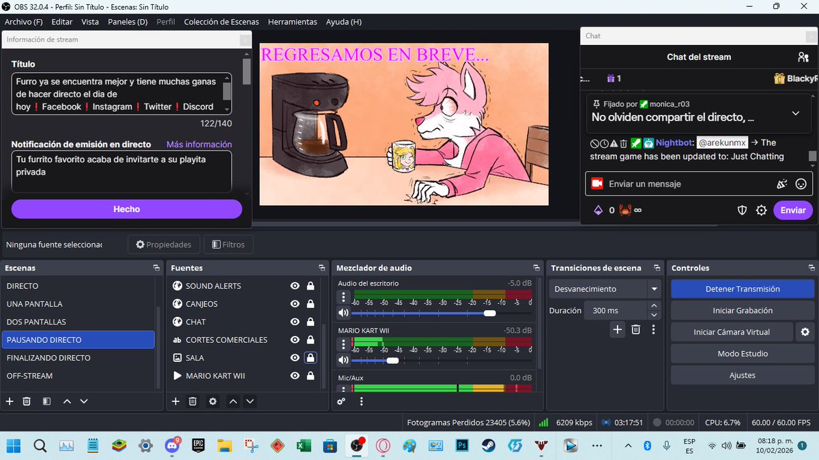This screenshot has width=819, height=460.
Task: Unlock the SALA source lock
Action: pyautogui.click(x=311, y=358)
